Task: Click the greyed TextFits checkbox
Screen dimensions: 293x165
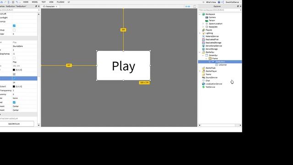Action: [14, 74]
